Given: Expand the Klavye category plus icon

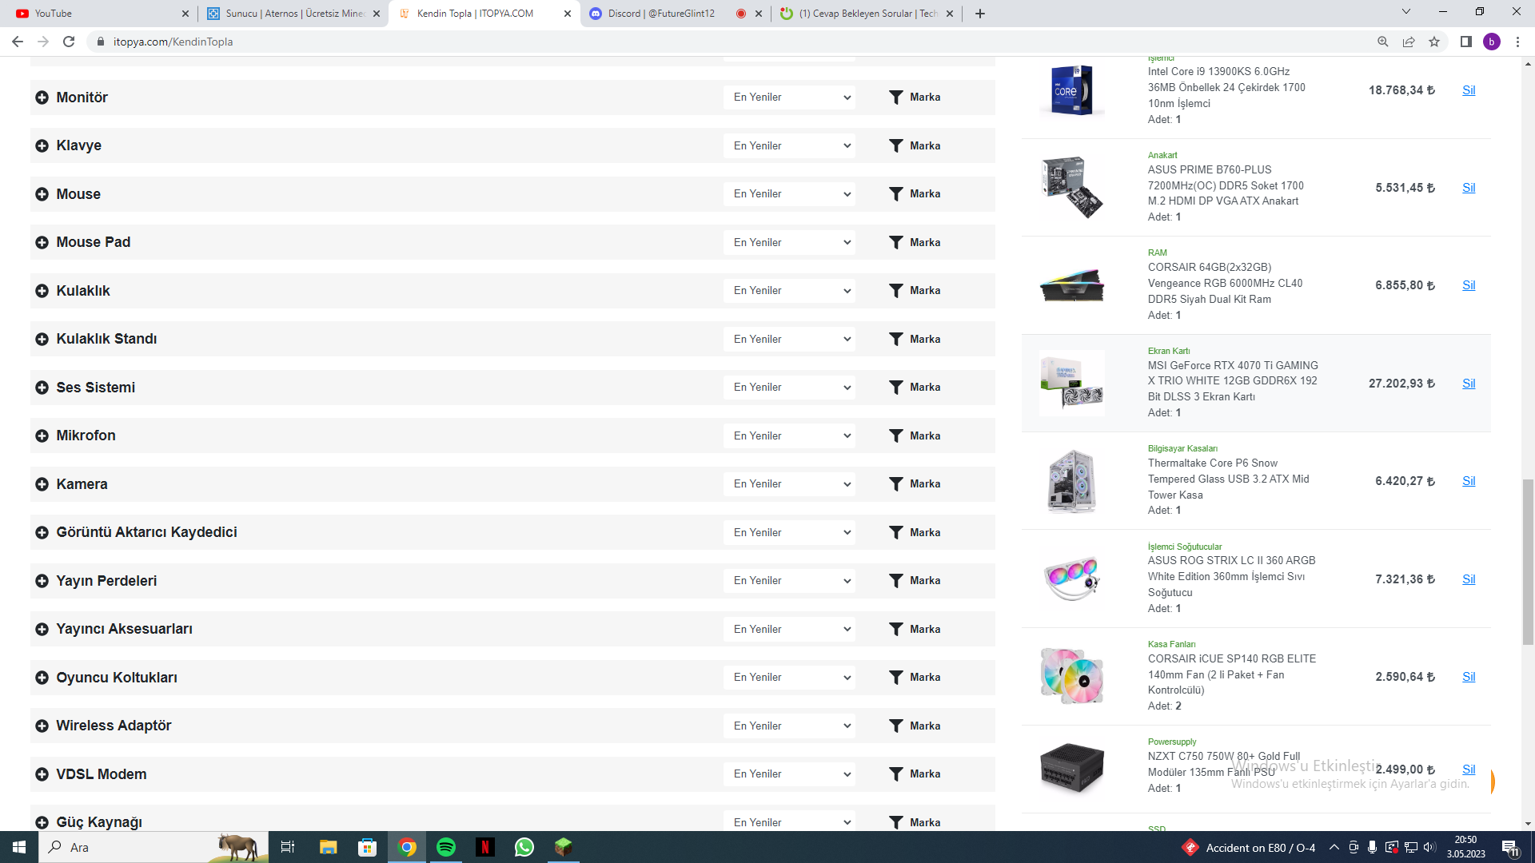Looking at the screenshot, I should click(42, 145).
